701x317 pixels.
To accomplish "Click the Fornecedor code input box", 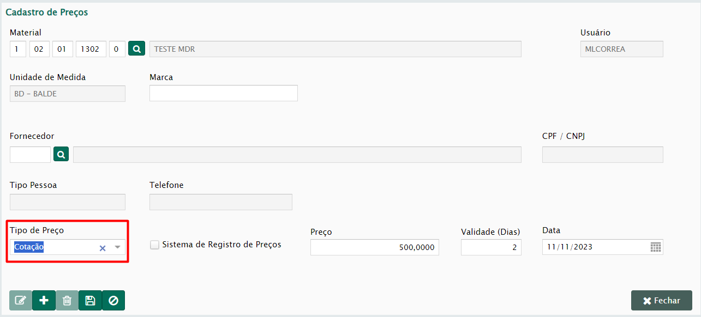I will click(x=30, y=155).
